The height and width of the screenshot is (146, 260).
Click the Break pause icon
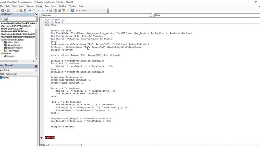pos(43,11)
